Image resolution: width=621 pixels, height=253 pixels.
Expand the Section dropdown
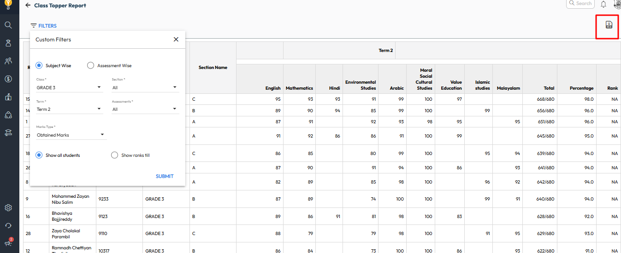145,87
